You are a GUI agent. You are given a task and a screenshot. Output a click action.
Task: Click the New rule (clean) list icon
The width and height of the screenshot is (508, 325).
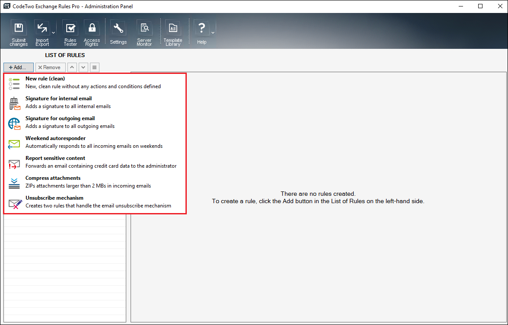[x=14, y=83]
